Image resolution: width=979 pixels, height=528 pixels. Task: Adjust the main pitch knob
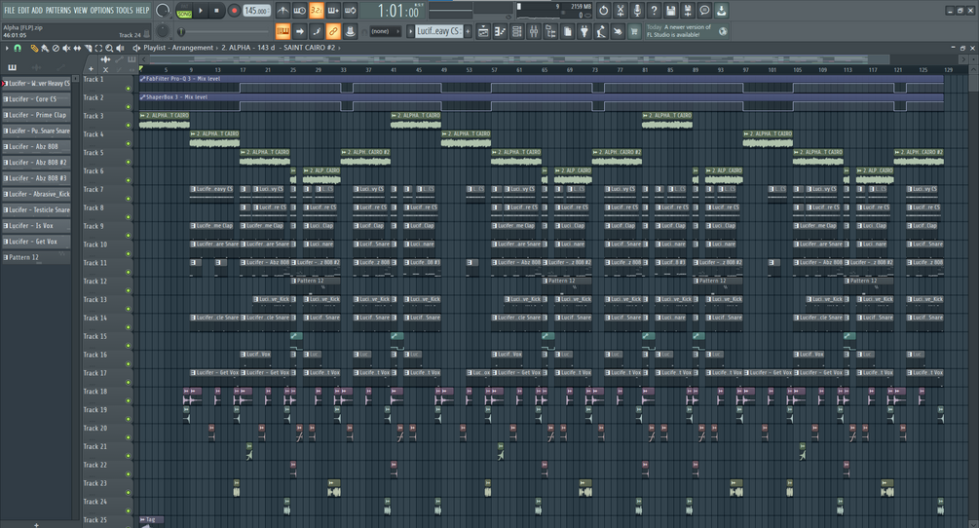163,30
